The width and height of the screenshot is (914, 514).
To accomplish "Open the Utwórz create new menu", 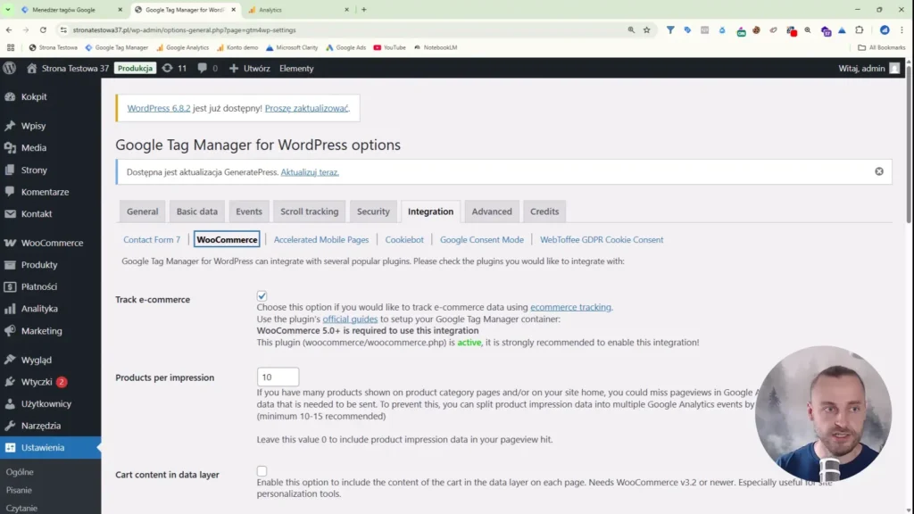I will click(250, 68).
